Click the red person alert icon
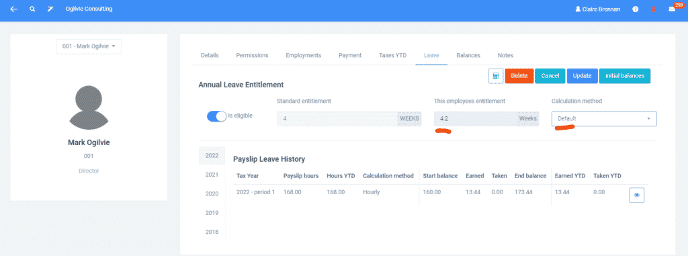Screen dimensions: 688x256 point(653,9)
